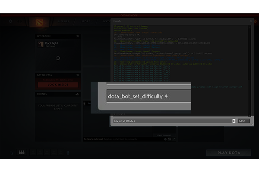Screen dimensions: 259x172
Task: Click the Friends panel header
Action: tap(58, 94)
